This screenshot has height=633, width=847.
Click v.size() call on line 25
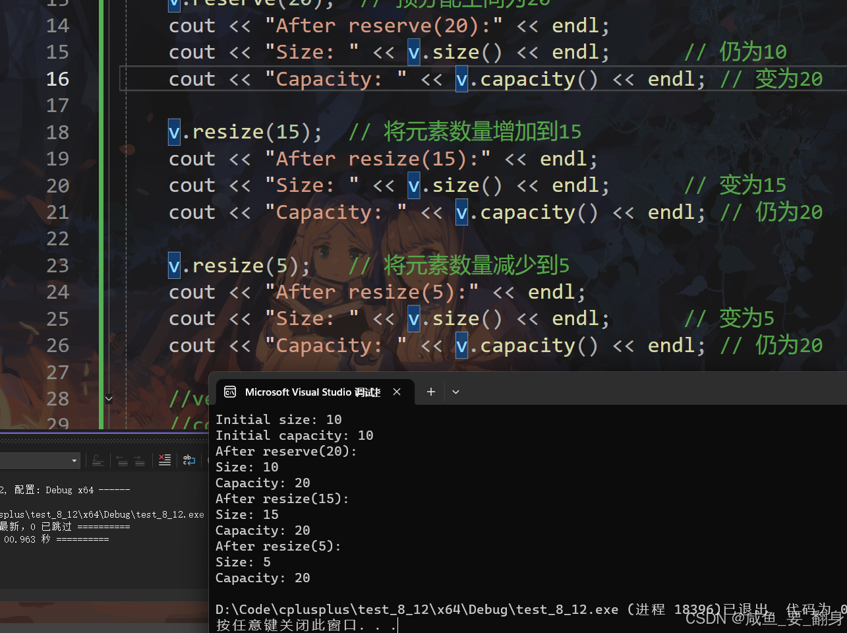coord(455,318)
